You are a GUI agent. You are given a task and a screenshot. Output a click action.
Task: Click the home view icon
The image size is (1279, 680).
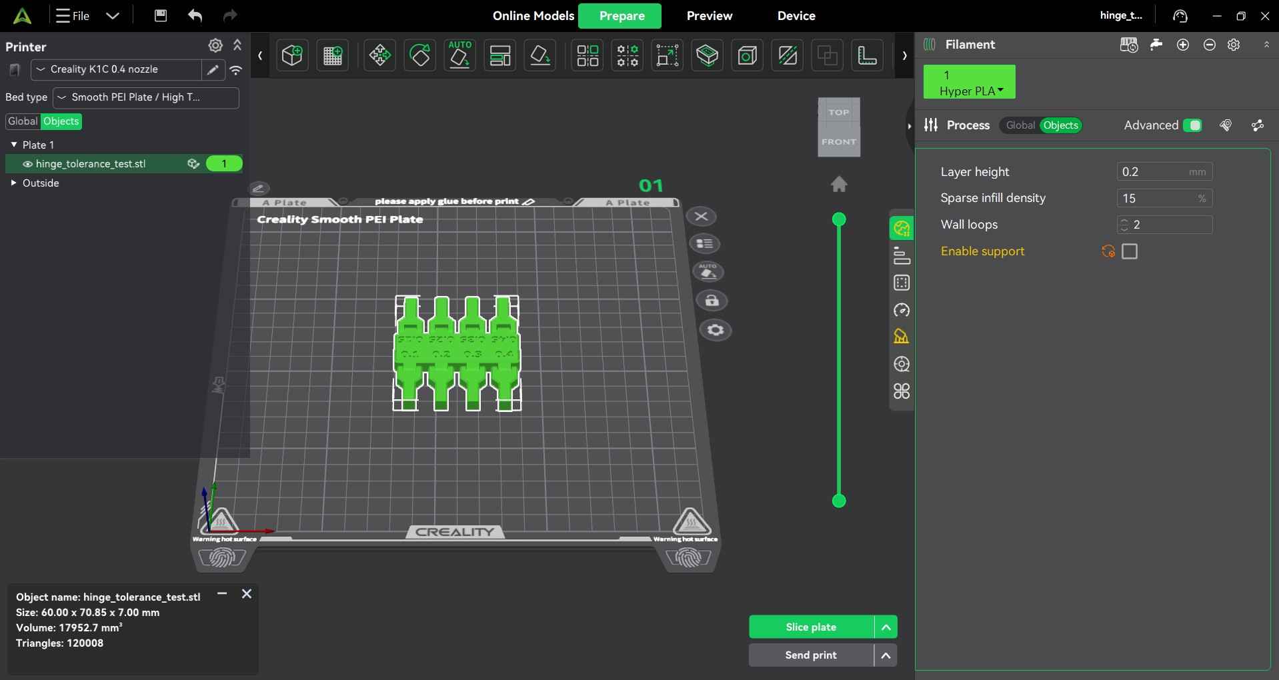[839, 184]
